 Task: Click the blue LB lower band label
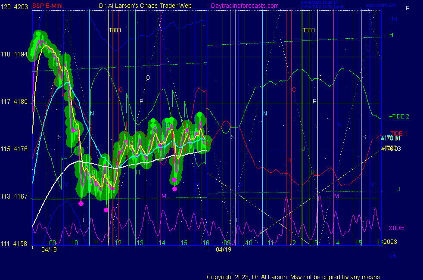pyautogui.click(x=393, y=256)
